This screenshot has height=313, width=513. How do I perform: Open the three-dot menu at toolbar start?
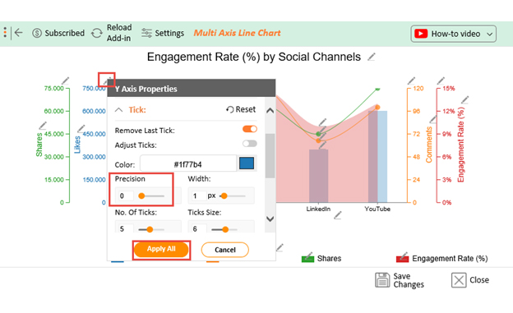pyautogui.click(x=5, y=33)
